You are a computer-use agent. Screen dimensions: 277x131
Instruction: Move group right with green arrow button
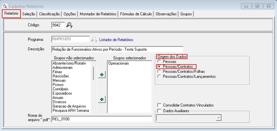102,75
